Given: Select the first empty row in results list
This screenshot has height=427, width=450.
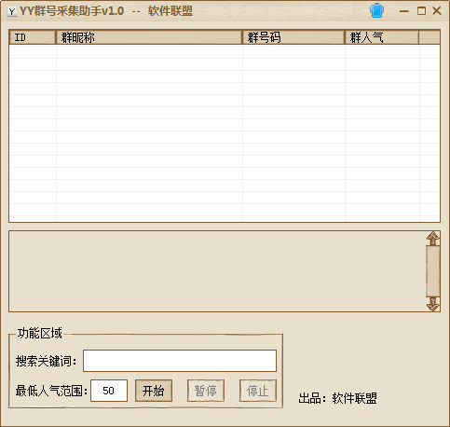Looking at the screenshot, I should pyautogui.click(x=225, y=52).
